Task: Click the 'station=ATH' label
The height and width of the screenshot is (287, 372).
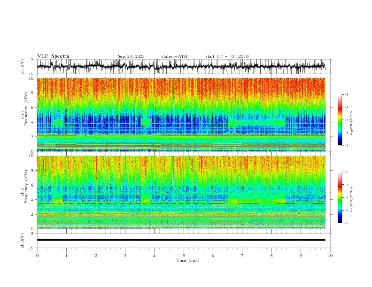Action: (174, 56)
